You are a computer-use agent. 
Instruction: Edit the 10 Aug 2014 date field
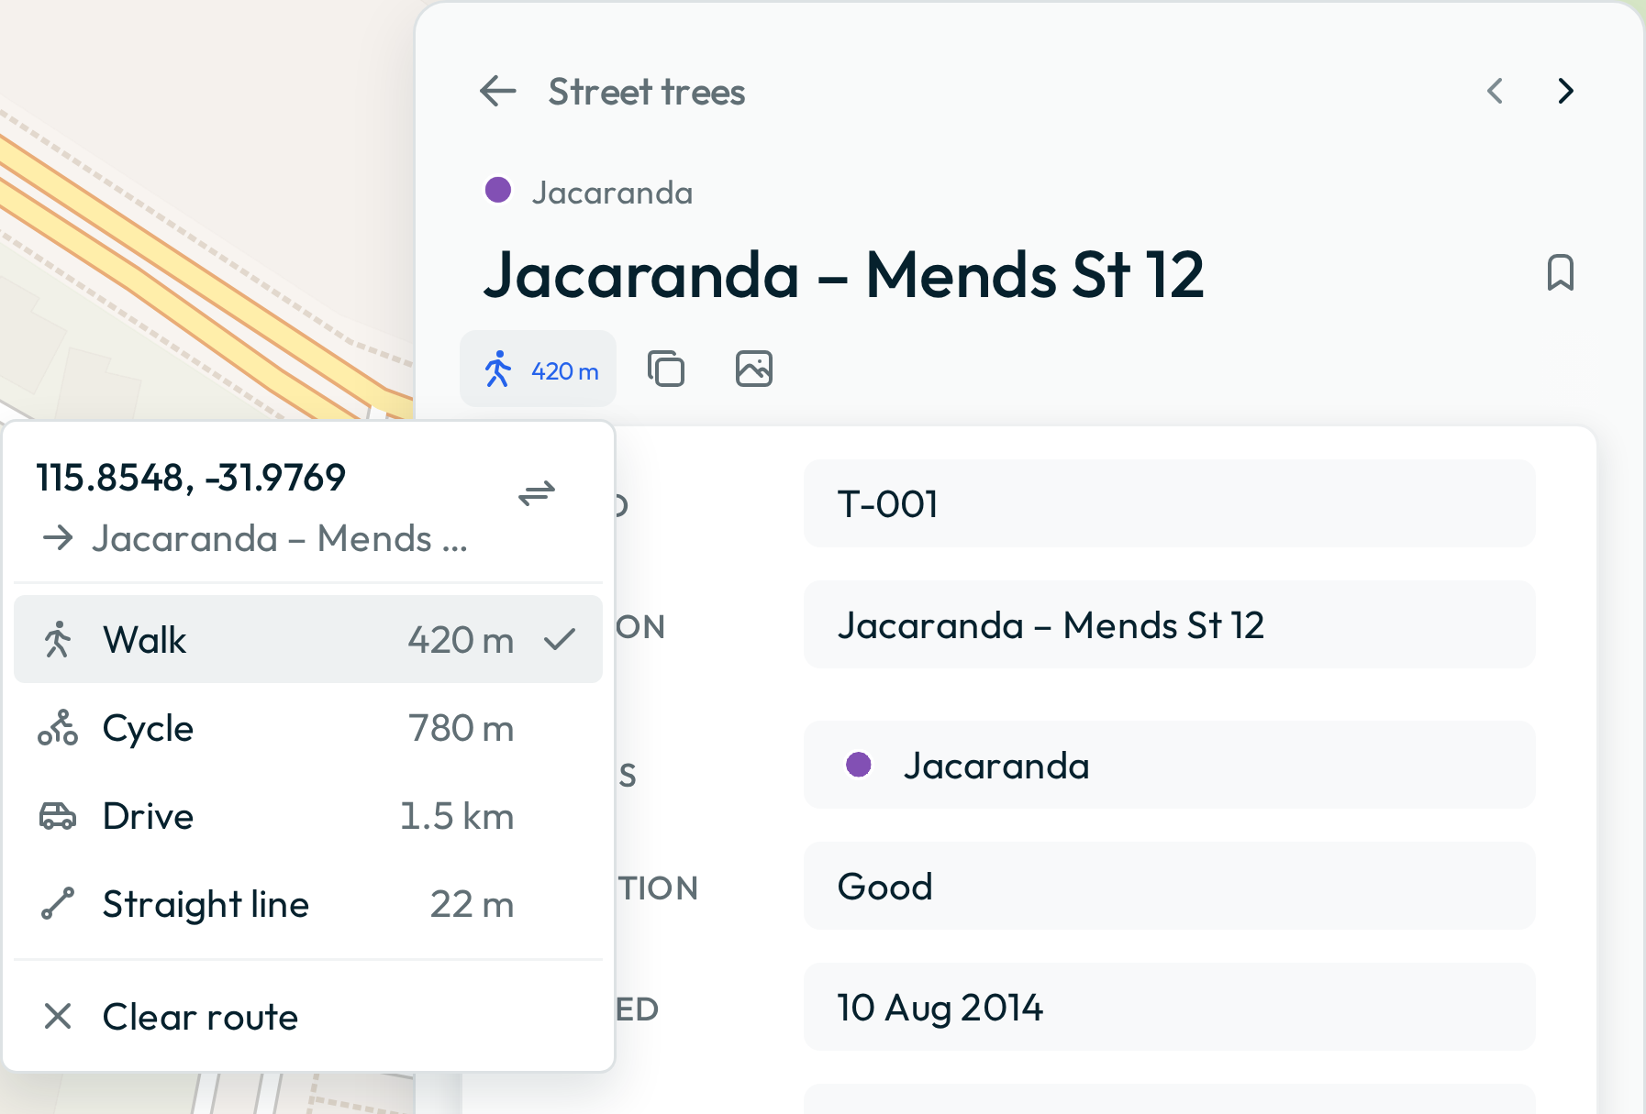pyautogui.click(x=1169, y=1007)
